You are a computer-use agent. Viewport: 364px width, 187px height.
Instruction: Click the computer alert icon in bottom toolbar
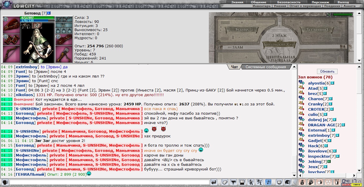242,182
